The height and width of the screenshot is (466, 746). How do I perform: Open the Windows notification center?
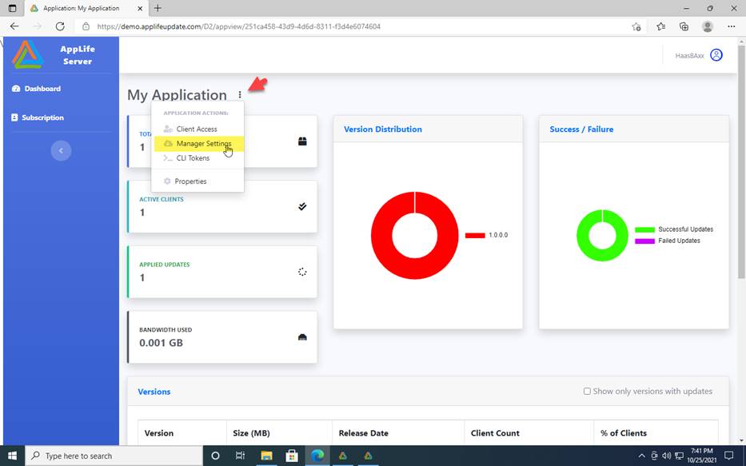coord(728,456)
